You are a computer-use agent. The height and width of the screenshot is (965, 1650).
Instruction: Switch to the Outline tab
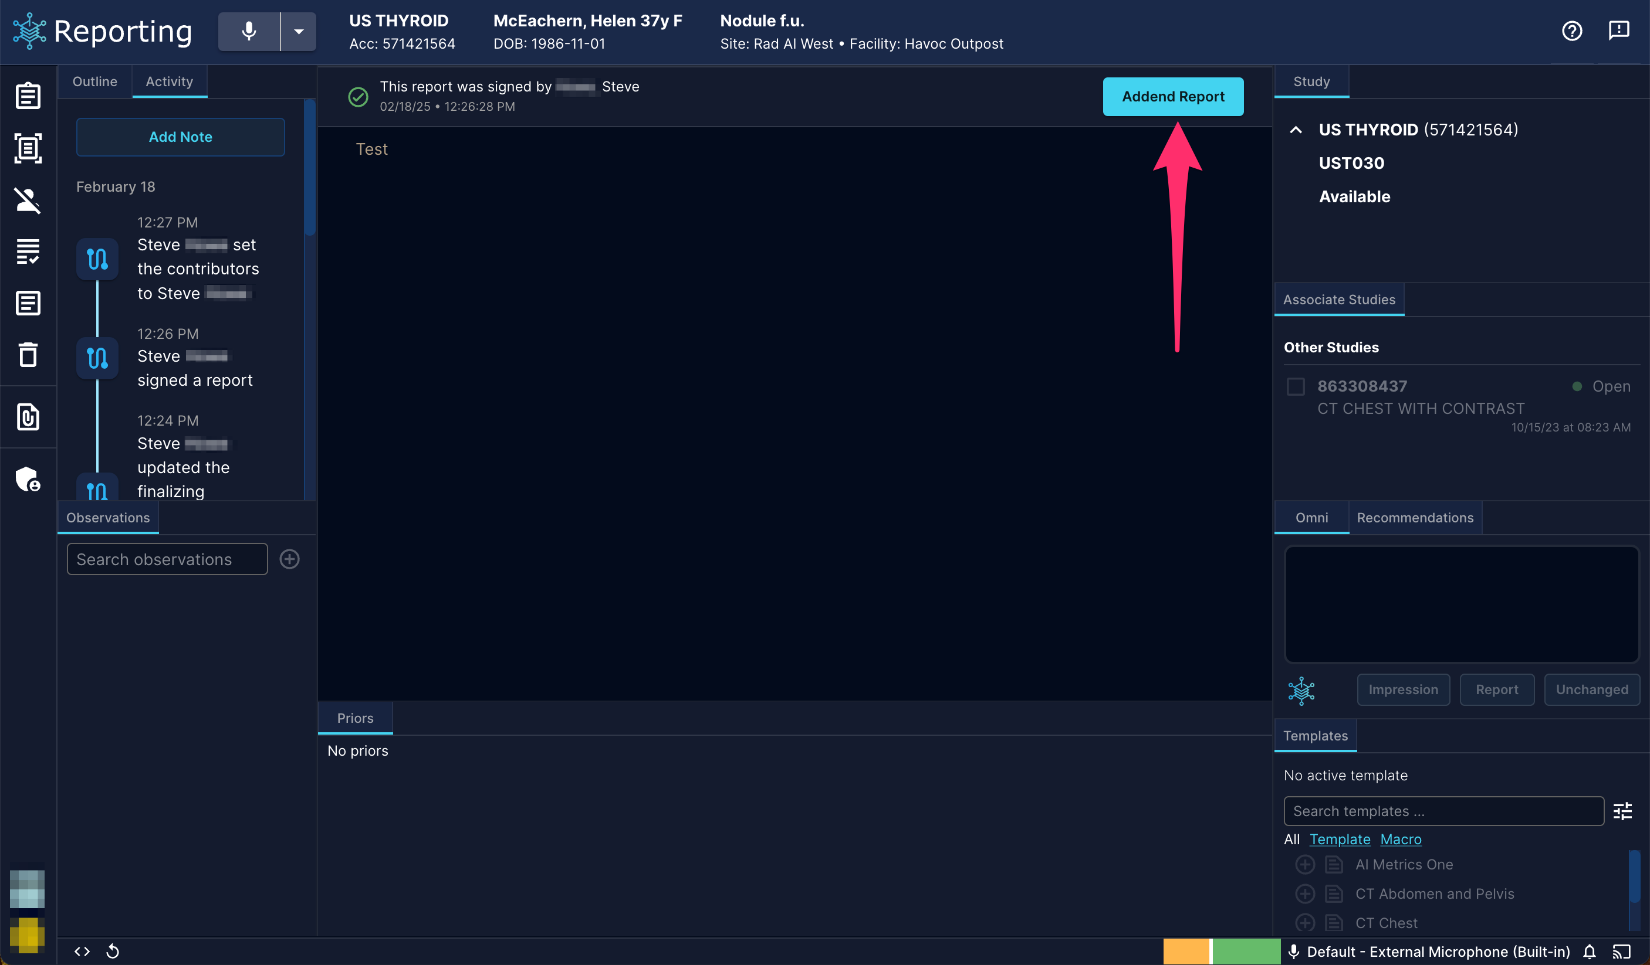pos(95,81)
